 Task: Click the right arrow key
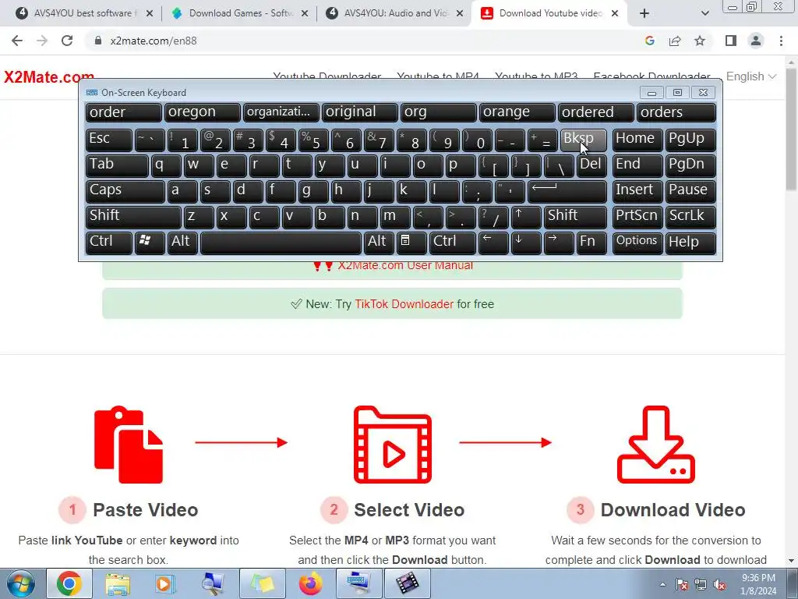tap(559, 243)
